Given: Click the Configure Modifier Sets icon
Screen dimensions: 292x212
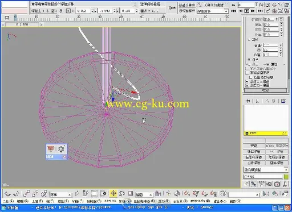Looking at the screenshot, I should coord(283,101).
